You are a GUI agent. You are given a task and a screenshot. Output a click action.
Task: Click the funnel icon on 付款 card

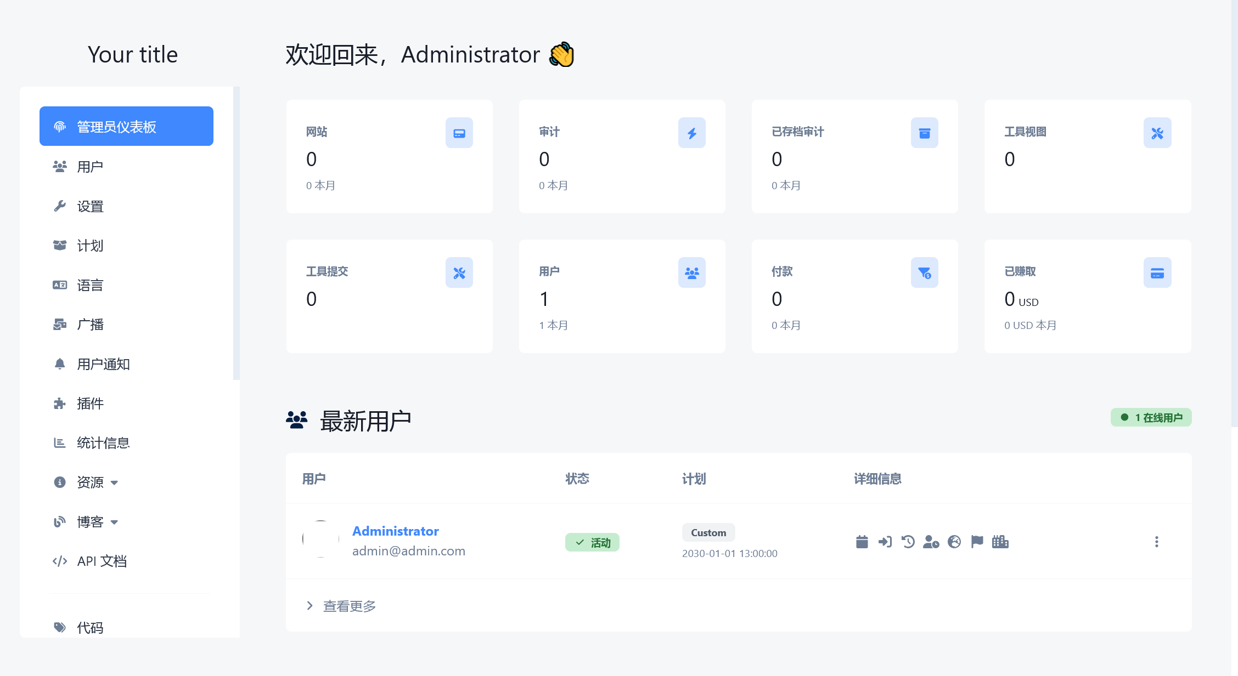(x=924, y=272)
